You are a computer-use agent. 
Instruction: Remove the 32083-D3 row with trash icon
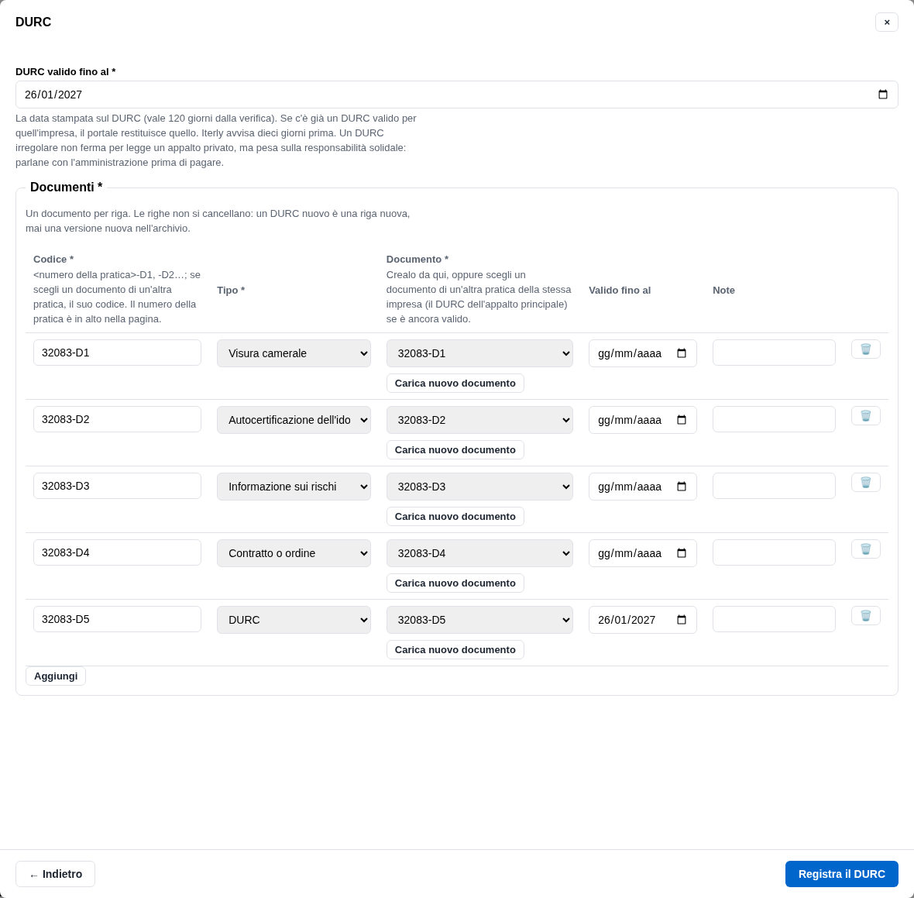(x=866, y=482)
